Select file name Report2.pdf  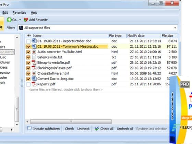coord(46,84)
